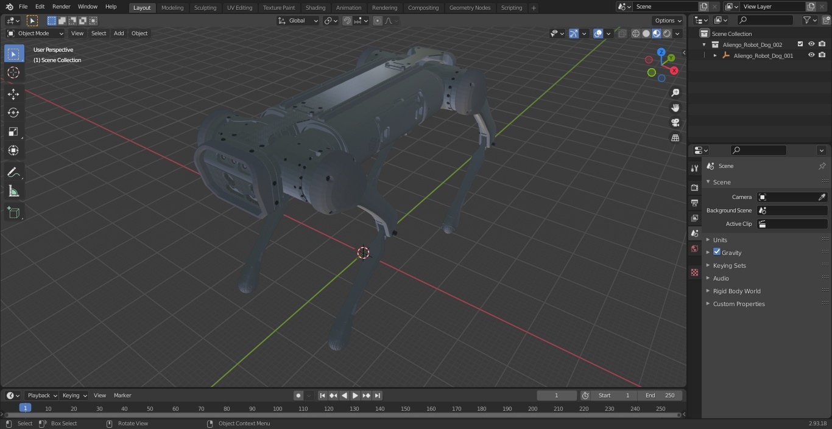
Task: Open the Add menu in viewport header
Action: coord(119,33)
